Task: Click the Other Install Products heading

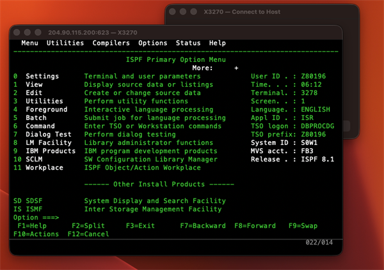Action: point(159,184)
